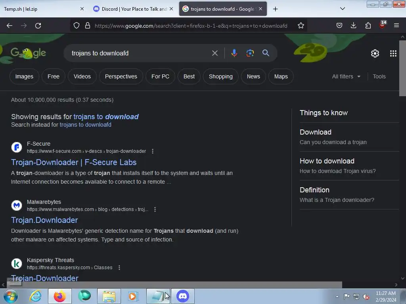Search by image with Google Lens

(x=250, y=53)
